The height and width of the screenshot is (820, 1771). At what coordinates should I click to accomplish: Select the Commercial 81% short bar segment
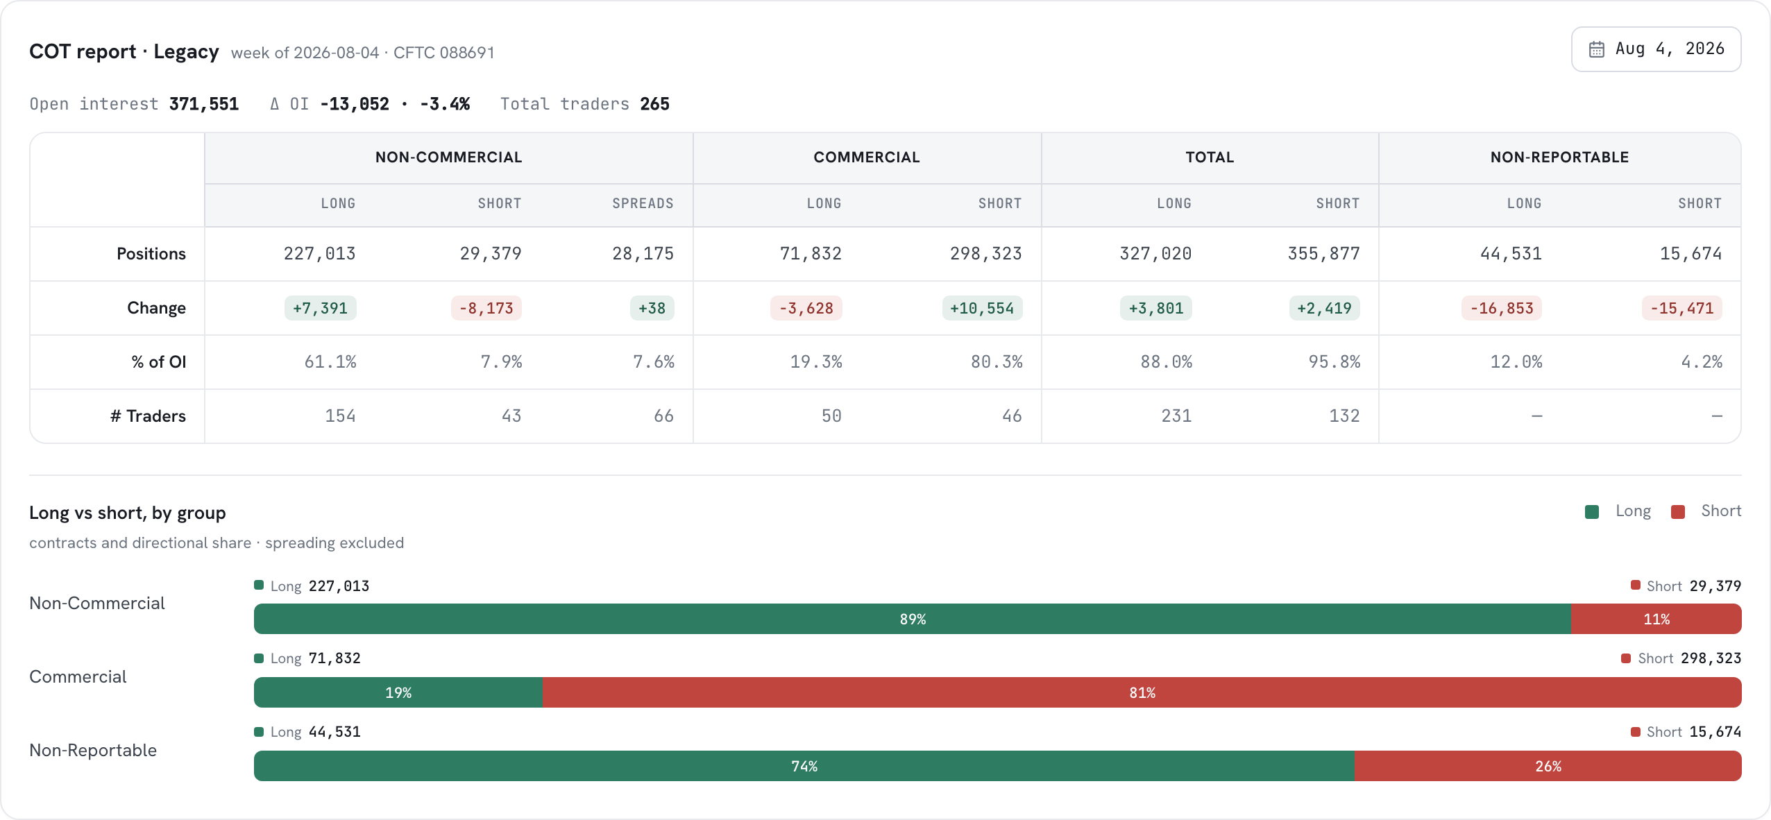coord(1142,692)
